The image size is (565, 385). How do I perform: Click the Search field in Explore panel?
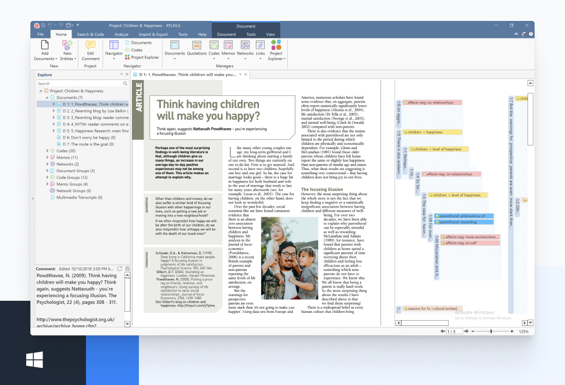click(x=79, y=84)
